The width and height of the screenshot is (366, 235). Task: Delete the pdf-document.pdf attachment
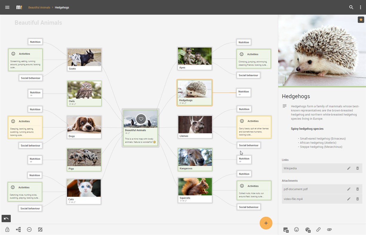tap(357, 189)
